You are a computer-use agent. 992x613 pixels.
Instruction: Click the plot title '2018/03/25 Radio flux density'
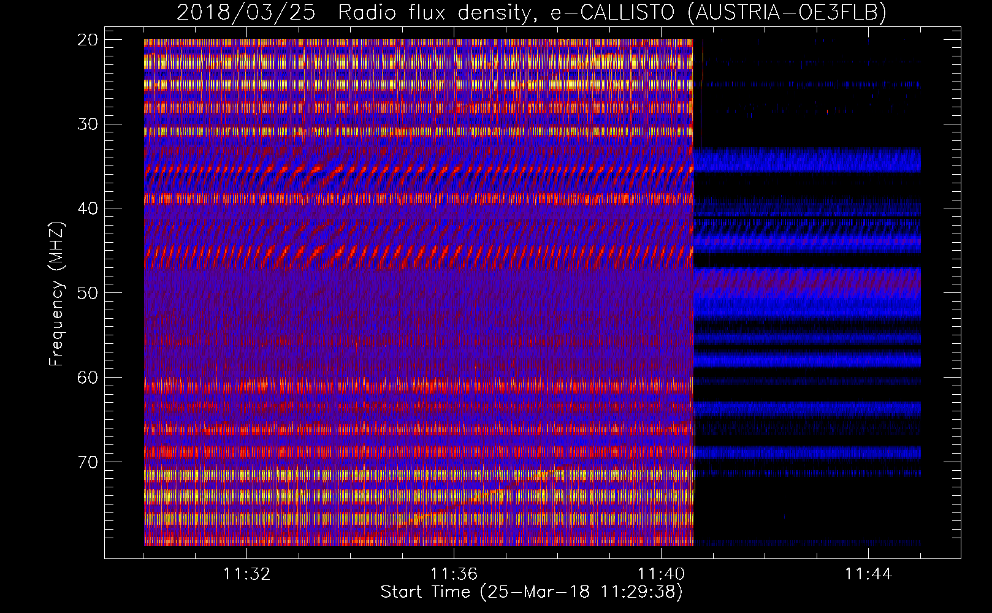coord(532,12)
